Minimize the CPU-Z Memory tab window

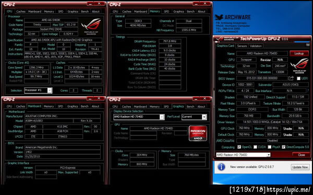pyautogui.click(x=196, y=4)
